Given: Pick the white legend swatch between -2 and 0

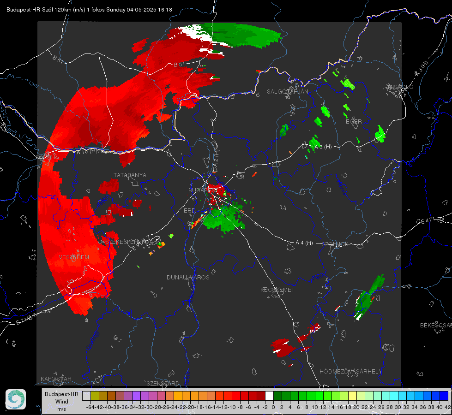Looking at the screenshot, I should [269, 396].
